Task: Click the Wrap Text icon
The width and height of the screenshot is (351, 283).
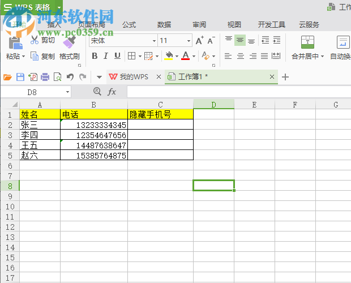Action: [x=343, y=42]
